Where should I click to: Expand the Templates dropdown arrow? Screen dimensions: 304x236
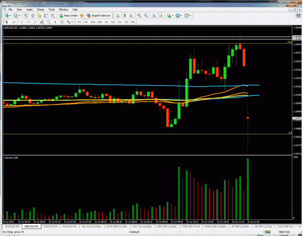click(190, 16)
